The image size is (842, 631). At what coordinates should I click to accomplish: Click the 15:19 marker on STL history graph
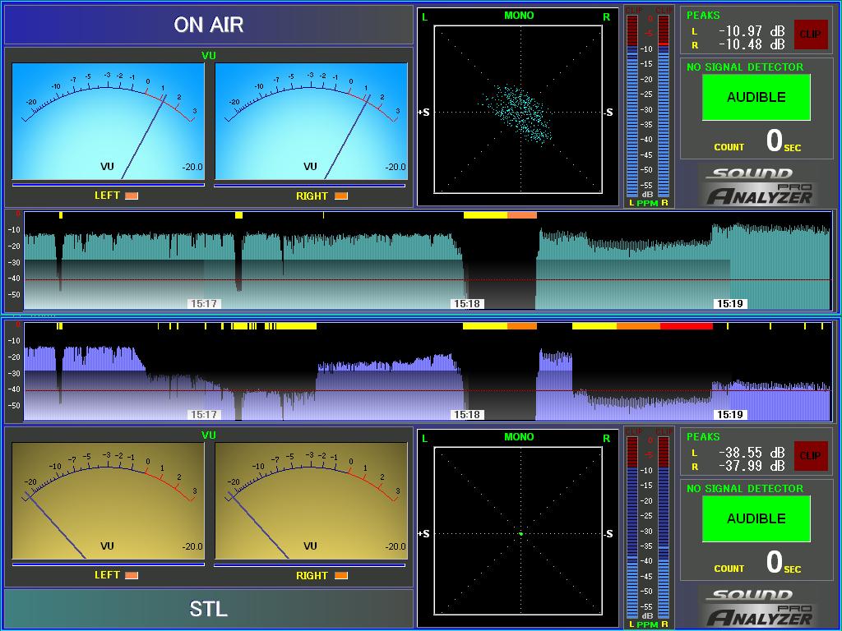point(730,414)
